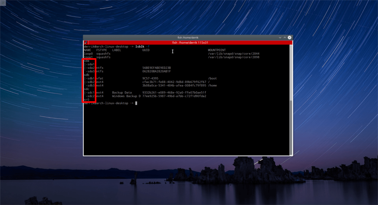Click the Terminator group icon in red titlebar

coord(85,42)
